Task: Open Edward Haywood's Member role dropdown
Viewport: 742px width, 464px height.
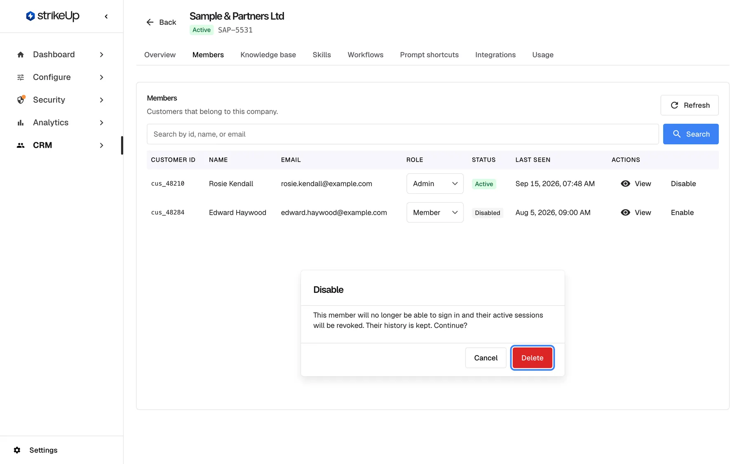Action: click(435, 212)
